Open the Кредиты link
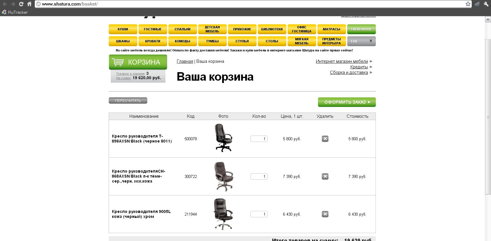Screen dimensions: 491x241 (359, 67)
